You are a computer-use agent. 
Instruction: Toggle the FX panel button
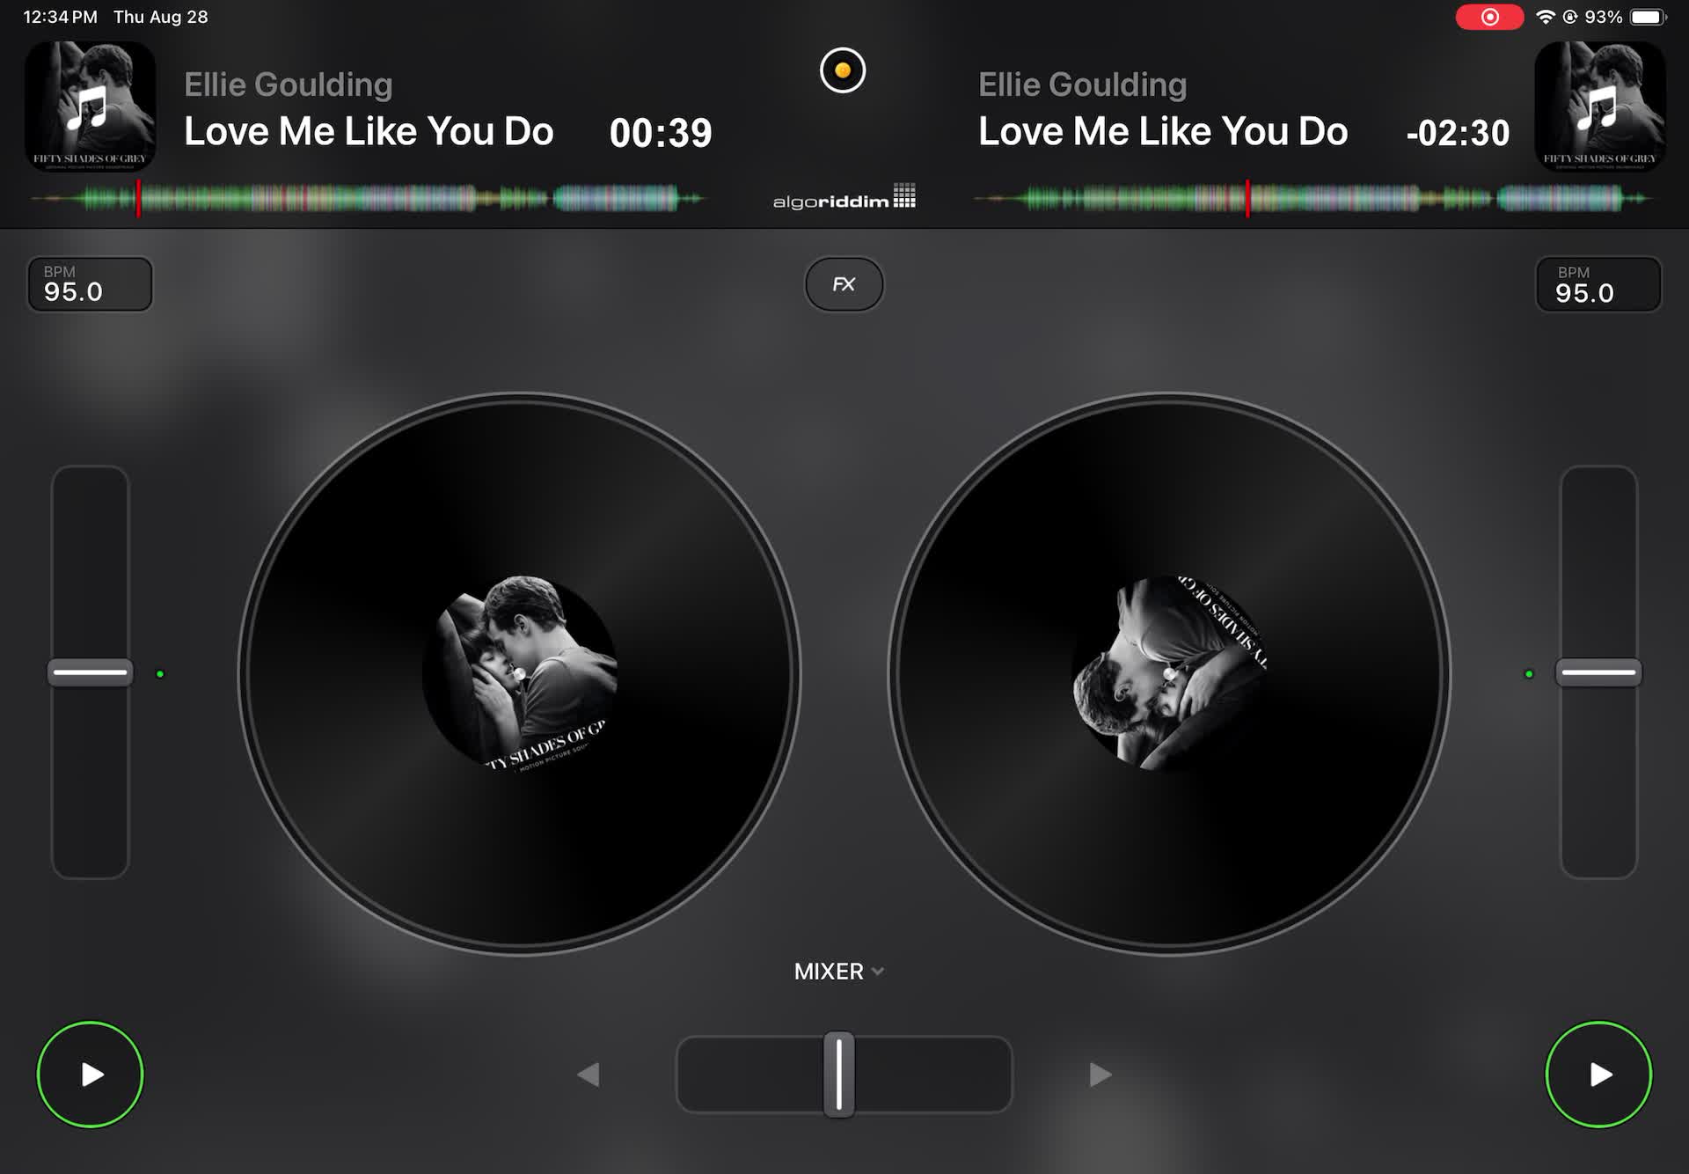844,284
